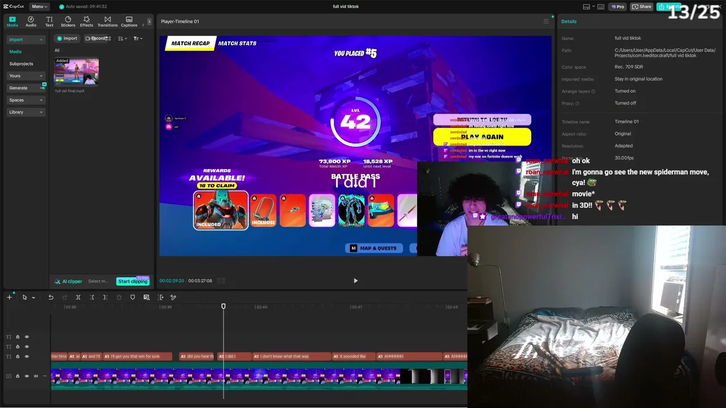Lock the main video track

click(18, 376)
